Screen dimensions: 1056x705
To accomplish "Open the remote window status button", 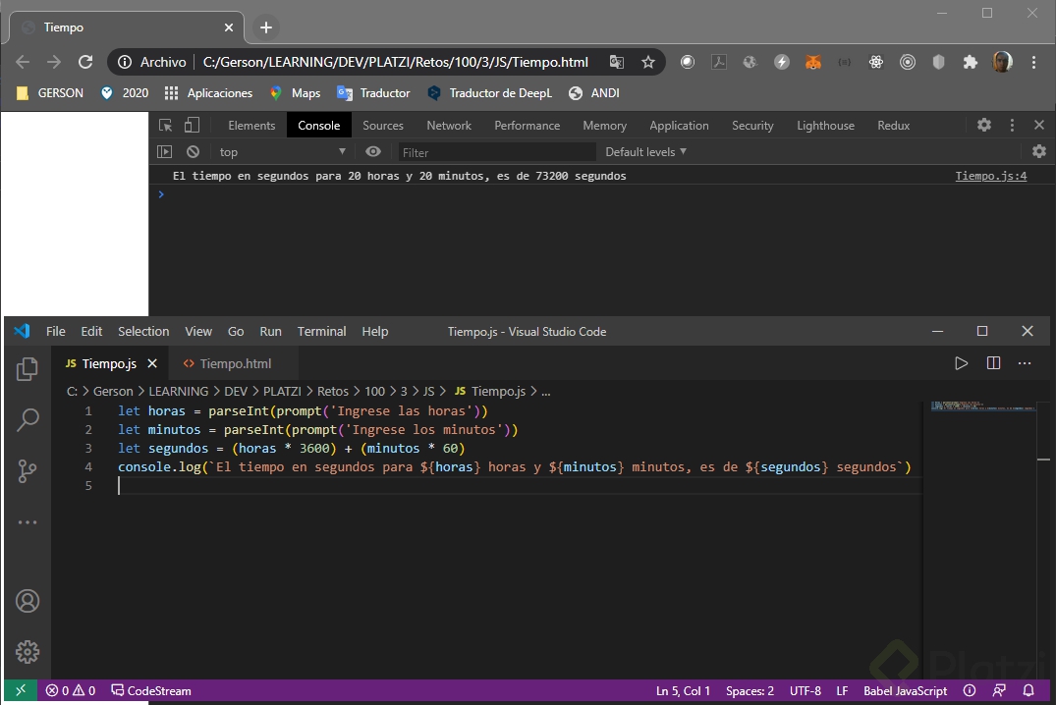I will coord(21,691).
